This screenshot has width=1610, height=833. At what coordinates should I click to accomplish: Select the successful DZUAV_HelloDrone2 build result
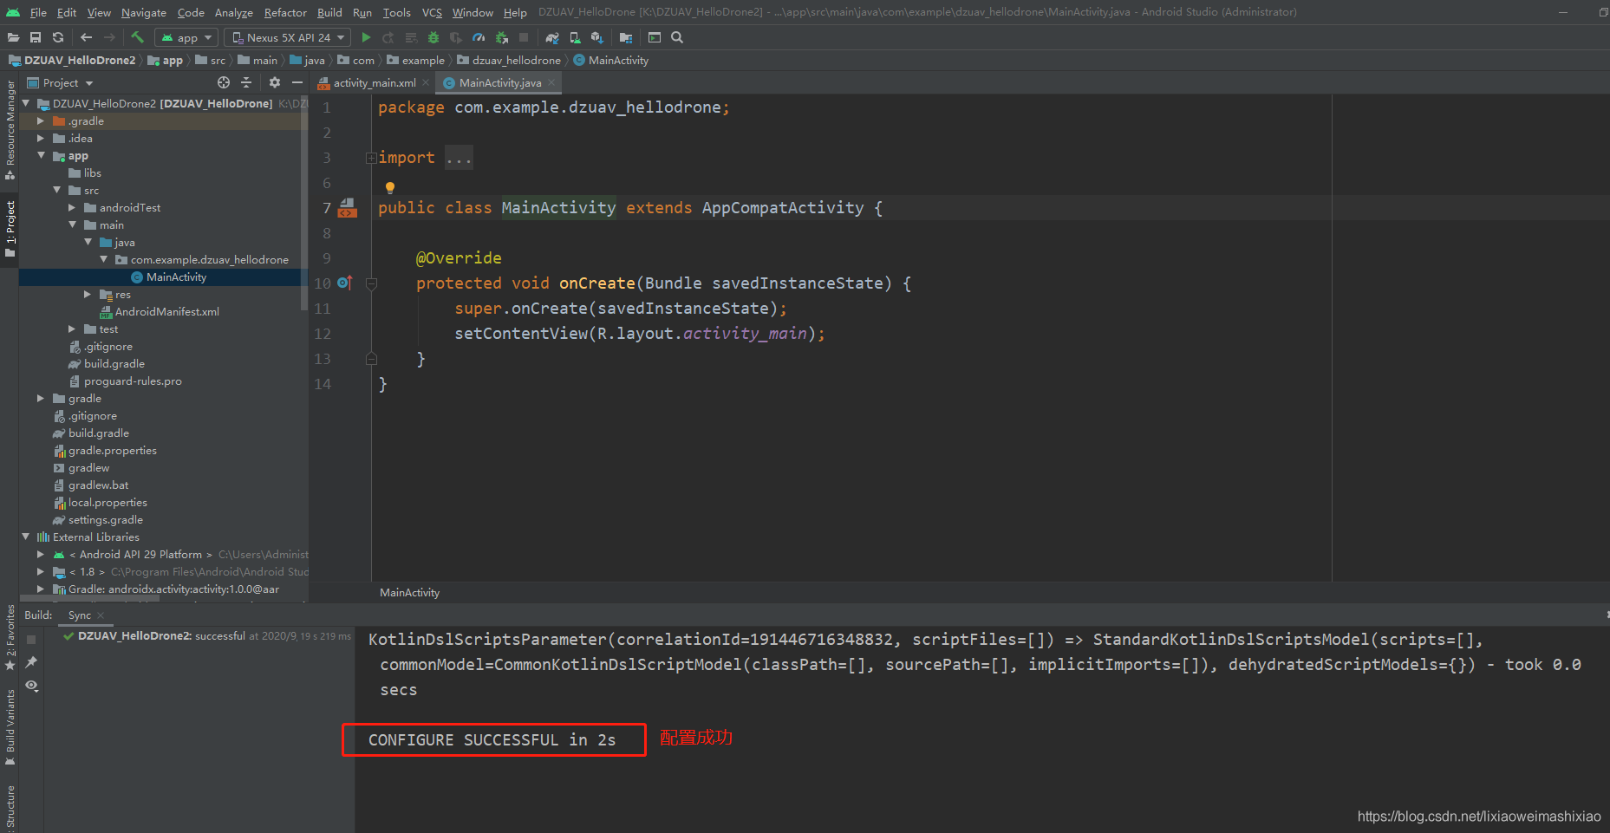click(207, 636)
